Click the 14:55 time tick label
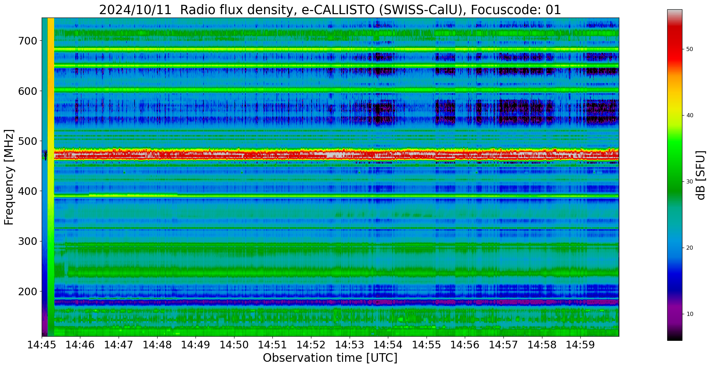Image resolution: width=711 pixels, height=368 pixels. point(427,345)
